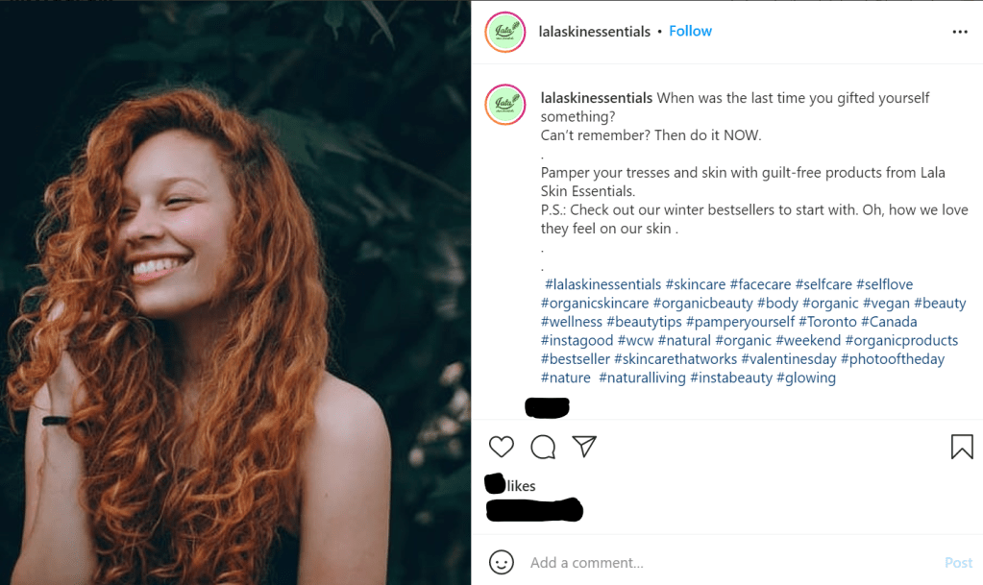Click the header Lala profile avatar

coord(504,32)
